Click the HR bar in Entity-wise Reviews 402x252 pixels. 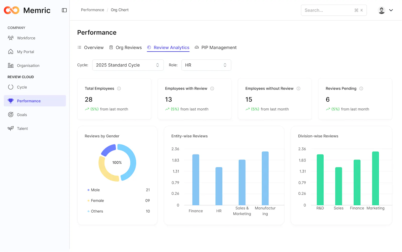pyautogui.click(x=219, y=186)
